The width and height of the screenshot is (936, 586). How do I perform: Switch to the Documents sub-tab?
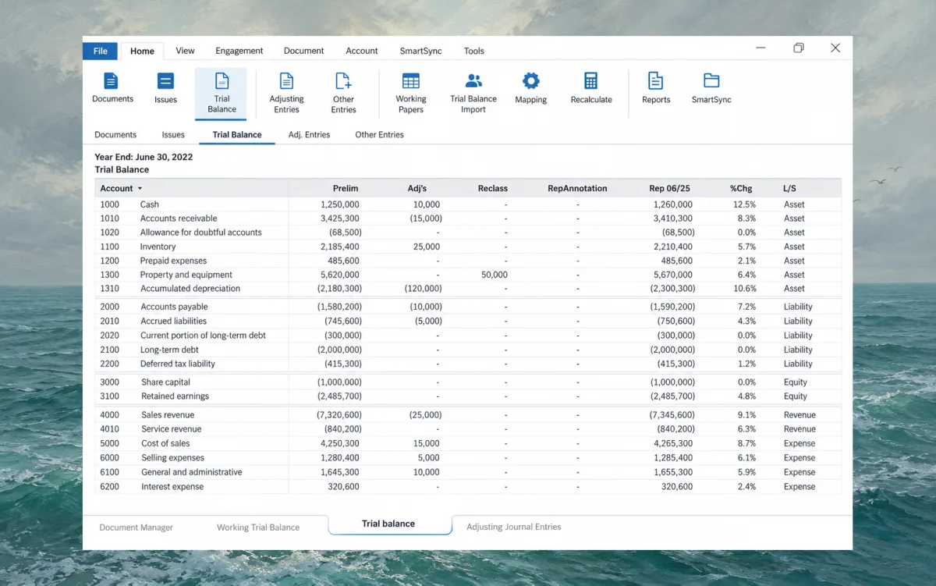tap(115, 135)
